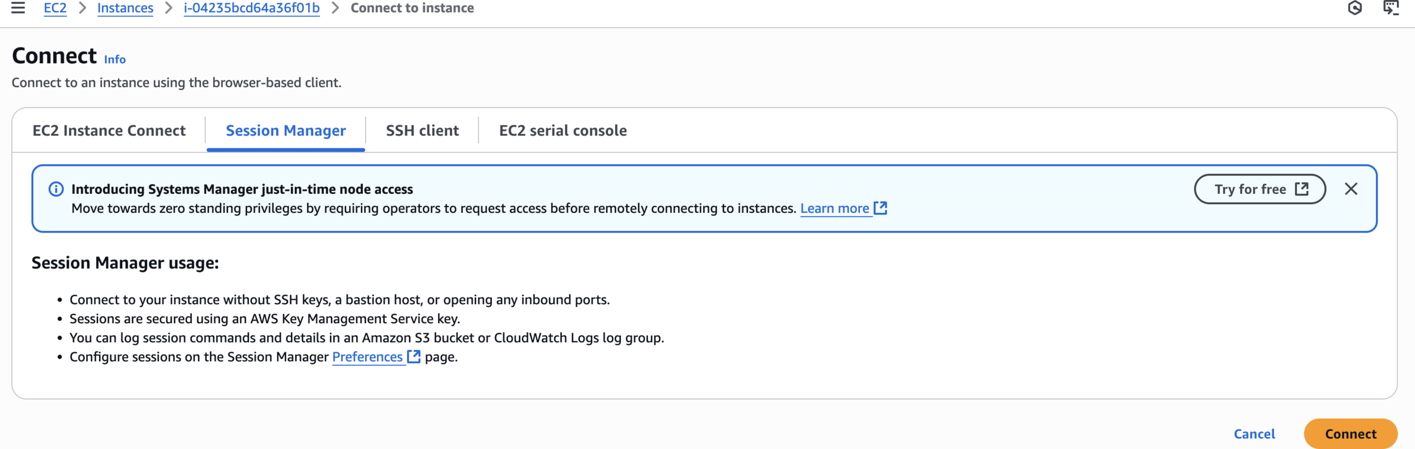This screenshot has width=1415, height=449.
Task: Click the Info link next to Connect
Action: [x=115, y=59]
